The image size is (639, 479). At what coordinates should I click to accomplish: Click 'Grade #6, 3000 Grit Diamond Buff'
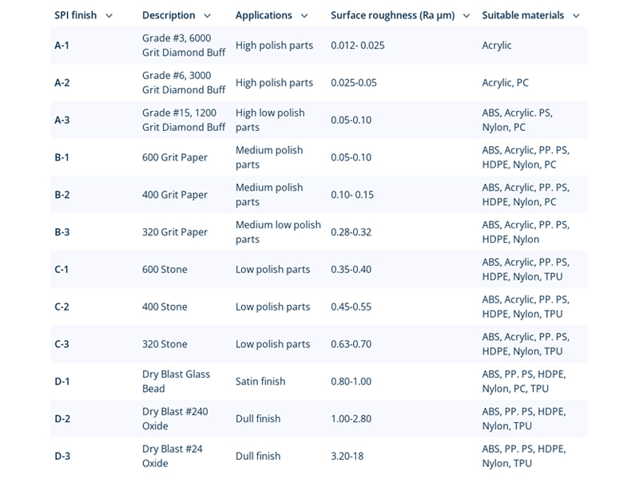(x=184, y=83)
